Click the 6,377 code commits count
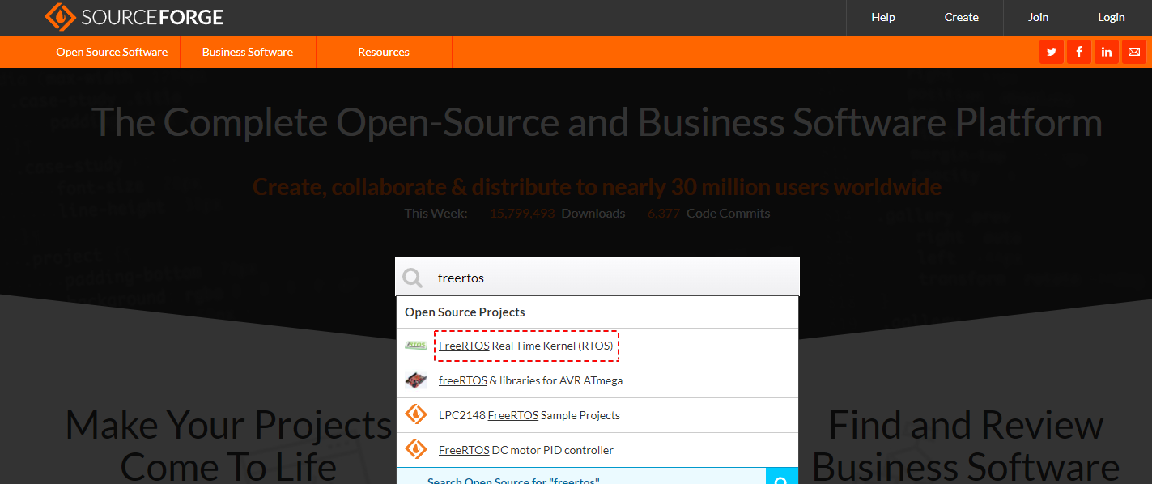1152x484 pixels. (x=664, y=214)
